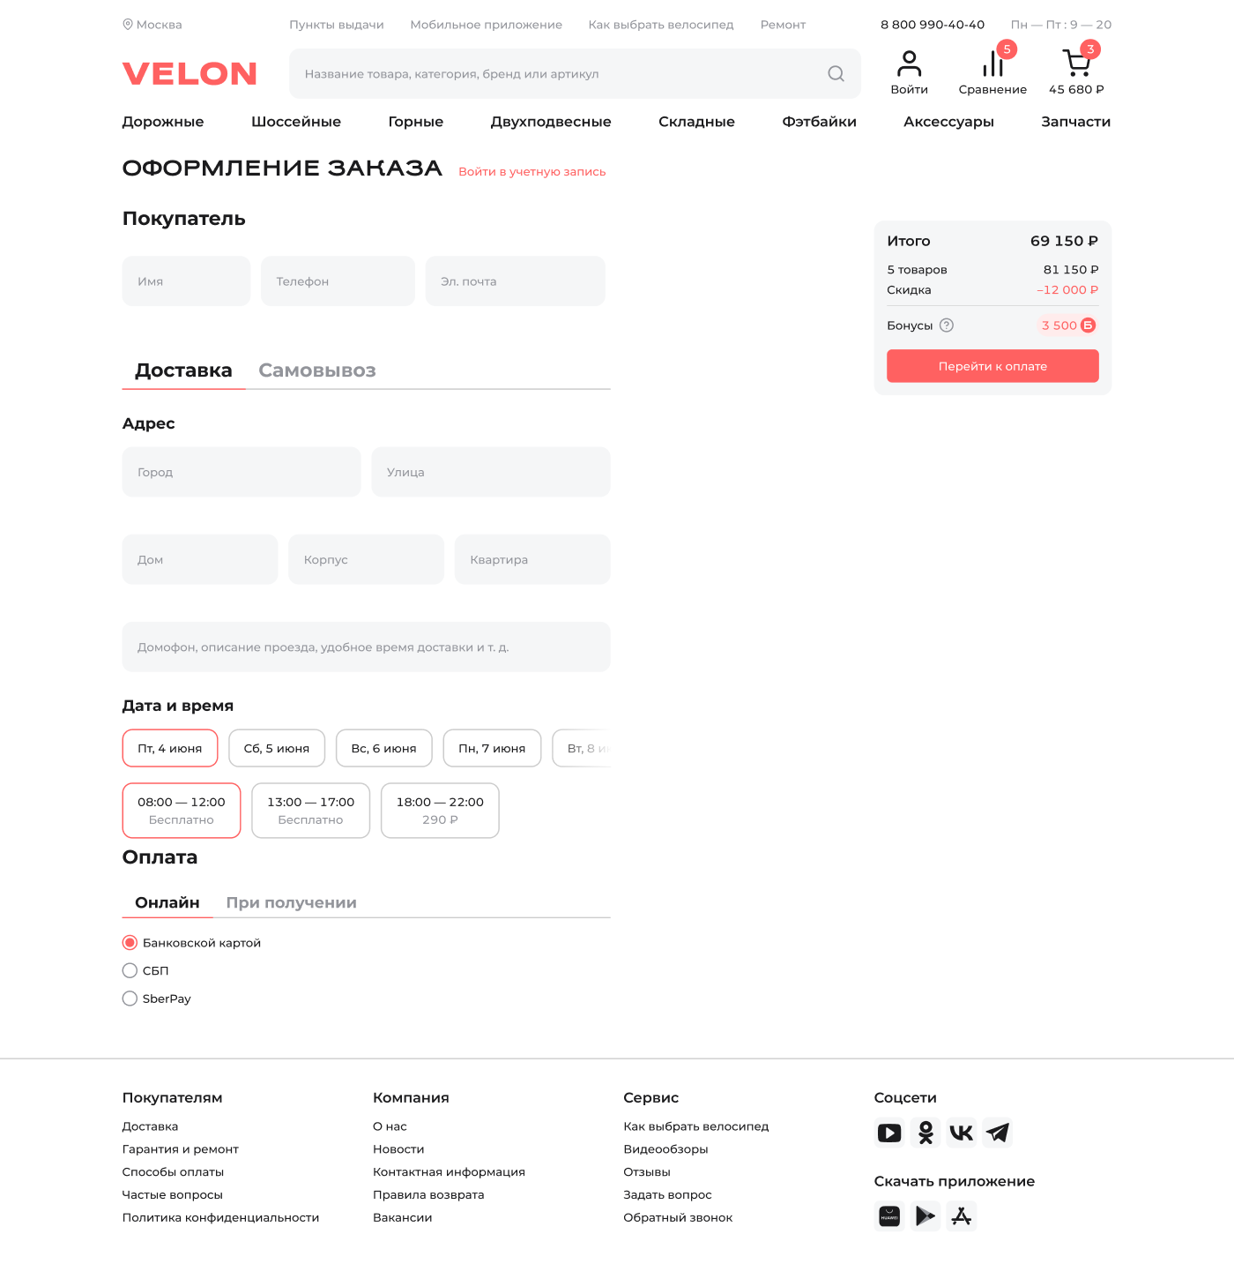Screen dimensions: 1234x1264
Task: Open the Москва city selector
Action: pos(152,25)
